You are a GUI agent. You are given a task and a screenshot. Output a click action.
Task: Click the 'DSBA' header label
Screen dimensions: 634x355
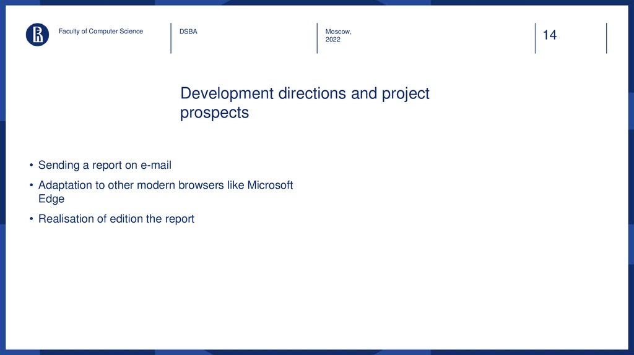pyautogui.click(x=188, y=32)
